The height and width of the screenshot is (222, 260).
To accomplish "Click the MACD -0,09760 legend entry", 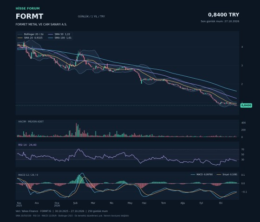I will (202, 174).
